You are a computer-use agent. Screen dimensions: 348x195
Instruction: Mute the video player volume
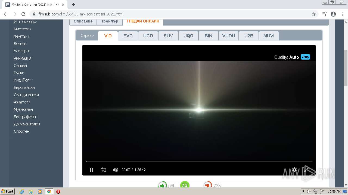click(x=116, y=170)
